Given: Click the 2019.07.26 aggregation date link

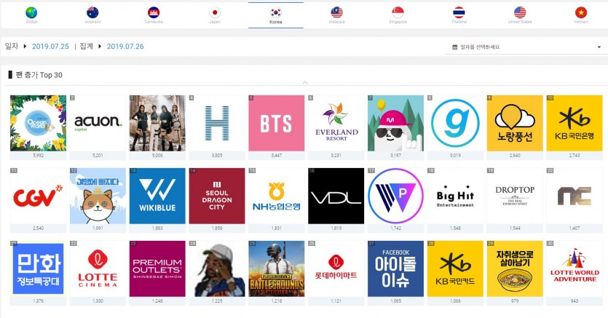Looking at the screenshot, I should point(125,47).
